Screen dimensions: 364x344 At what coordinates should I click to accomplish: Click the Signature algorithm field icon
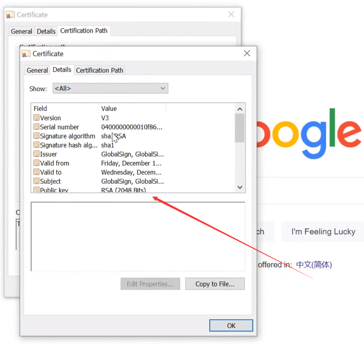(36, 136)
